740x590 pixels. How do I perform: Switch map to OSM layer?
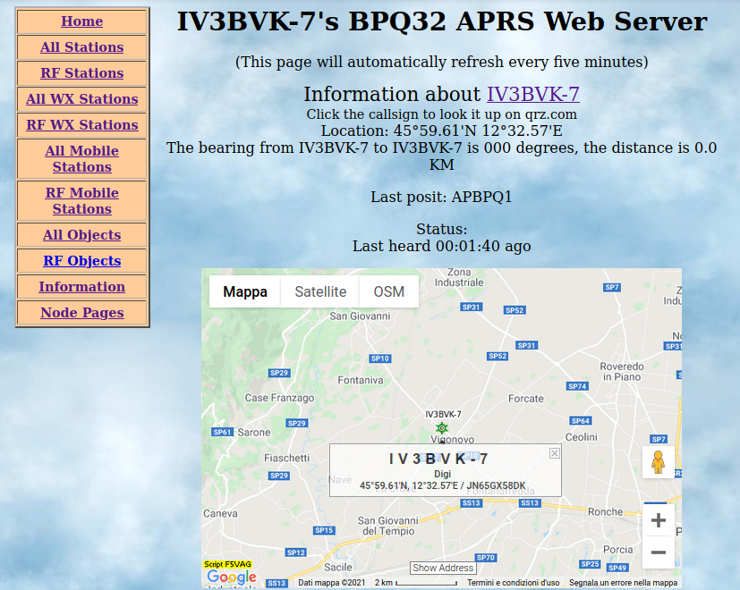tap(389, 292)
